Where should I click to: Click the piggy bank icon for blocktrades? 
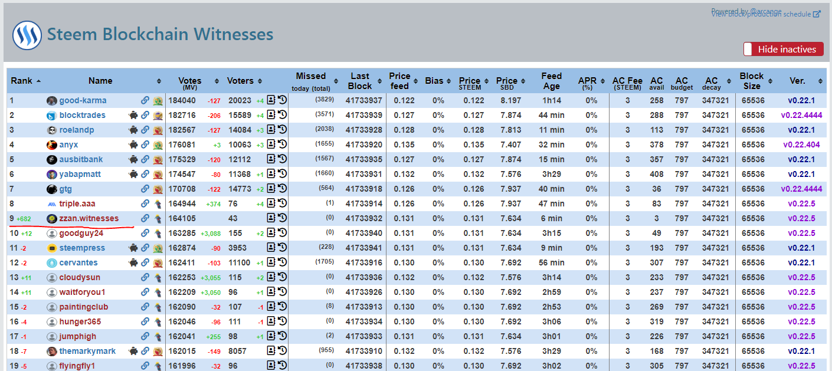(x=133, y=115)
